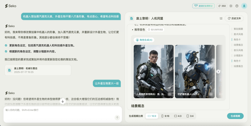The image size is (251, 126).
Task: Click the 让外星生物更大一些 message bubble
Action: [107, 83]
